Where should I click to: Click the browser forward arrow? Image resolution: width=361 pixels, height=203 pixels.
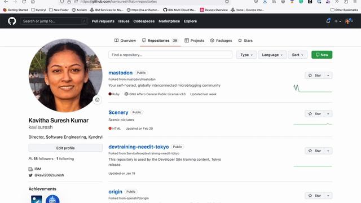(x=15, y=2)
